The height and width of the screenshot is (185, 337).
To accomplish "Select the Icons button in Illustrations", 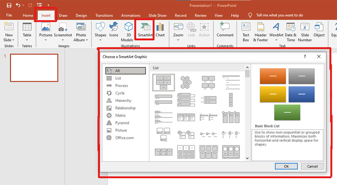I will tap(114, 30).
